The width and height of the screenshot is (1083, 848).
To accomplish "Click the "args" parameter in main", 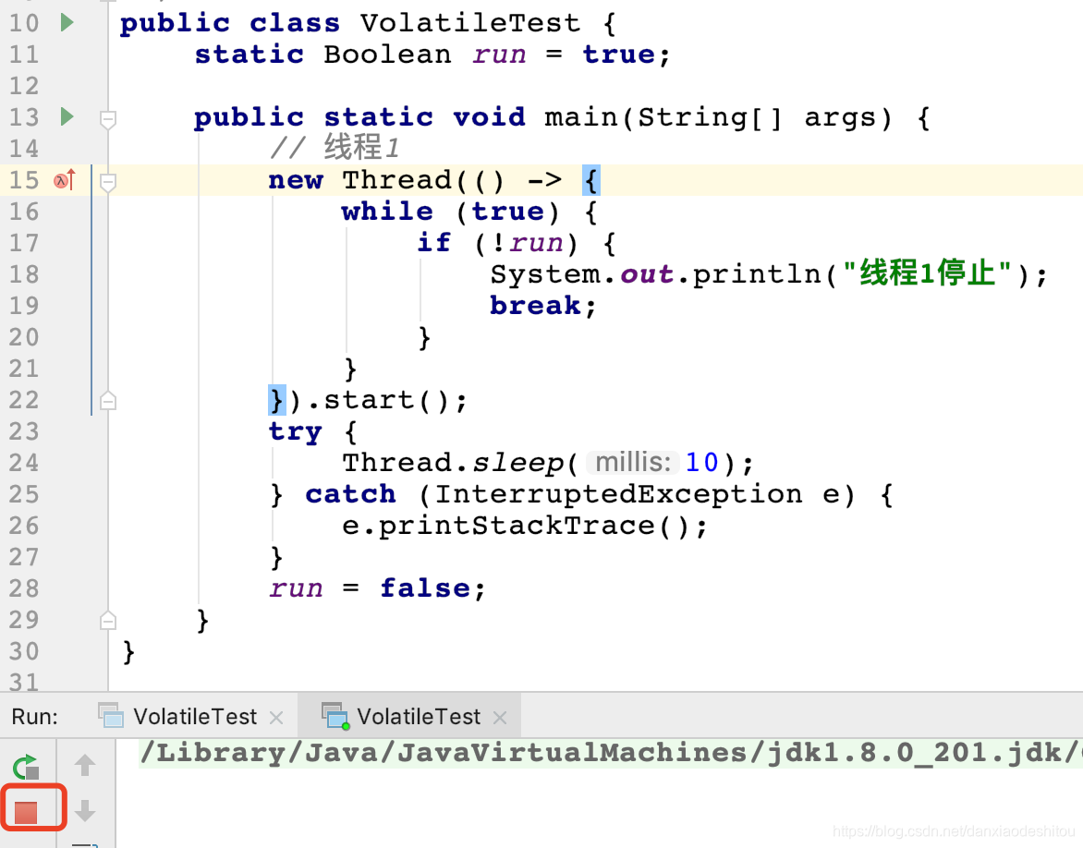I will click(x=839, y=117).
